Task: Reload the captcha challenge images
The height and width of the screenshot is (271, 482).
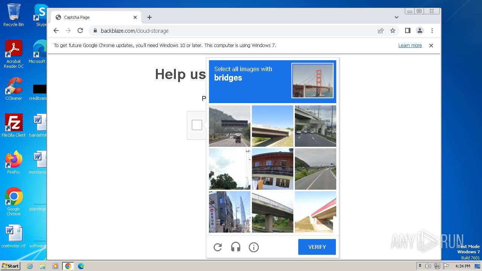Action: [218, 247]
